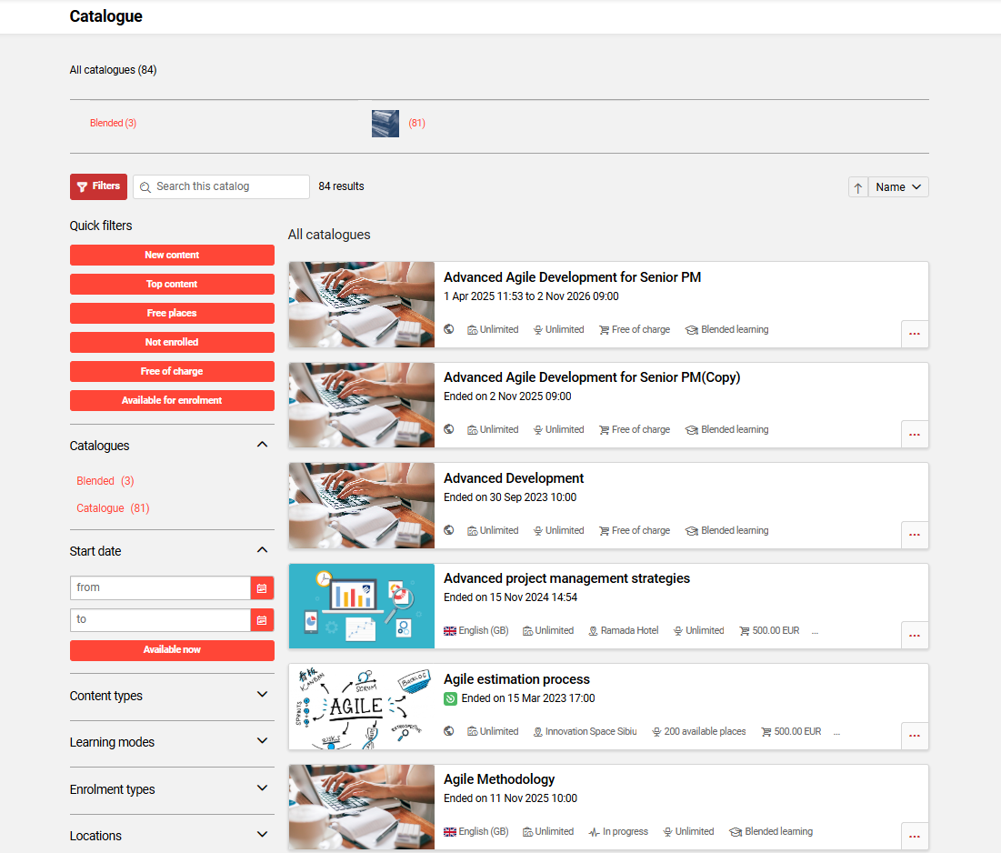The image size is (1001, 853).
Task: Toggle ascending sort direction arrow
Action: (x=857, y=186)
